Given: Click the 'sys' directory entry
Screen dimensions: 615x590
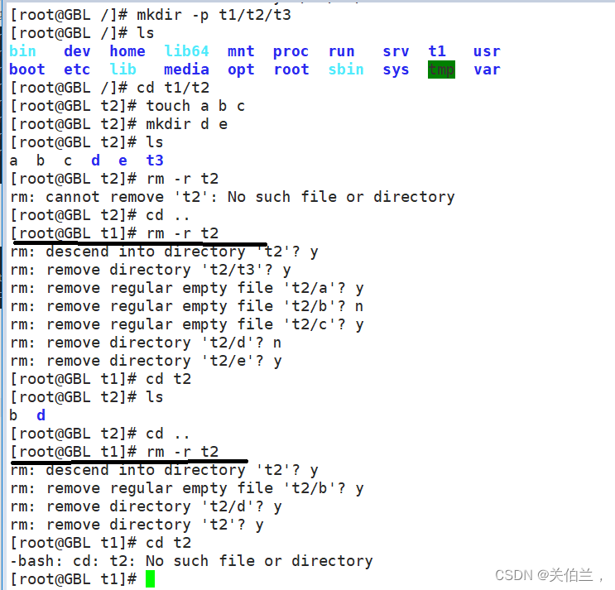Looking at the screenshot, I should point(396,70).
